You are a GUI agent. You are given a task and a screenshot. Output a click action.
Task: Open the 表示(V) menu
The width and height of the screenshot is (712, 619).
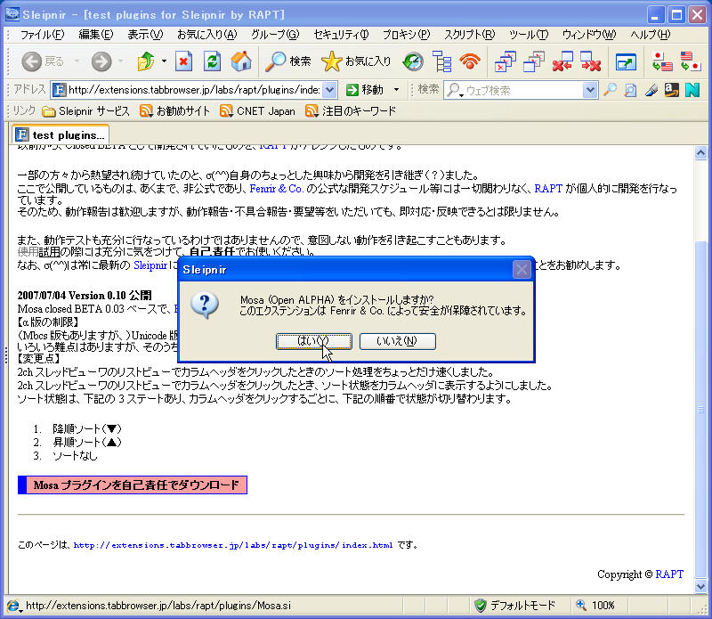tap(145, 35)
